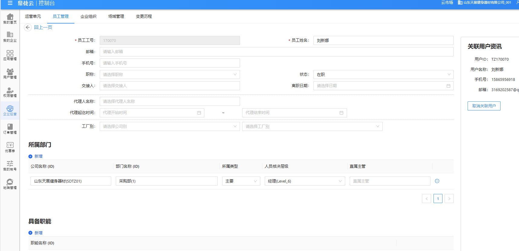
Task: Click the 直属主管 input field
Action: coord(390,181)
